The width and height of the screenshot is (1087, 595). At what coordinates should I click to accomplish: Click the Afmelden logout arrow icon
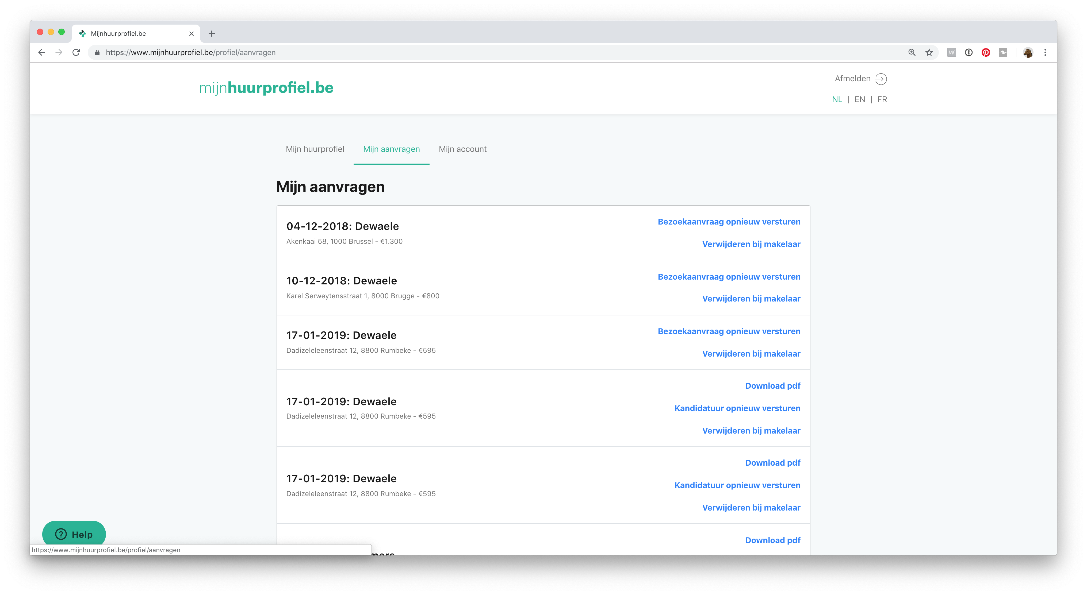tap(881, 79)
